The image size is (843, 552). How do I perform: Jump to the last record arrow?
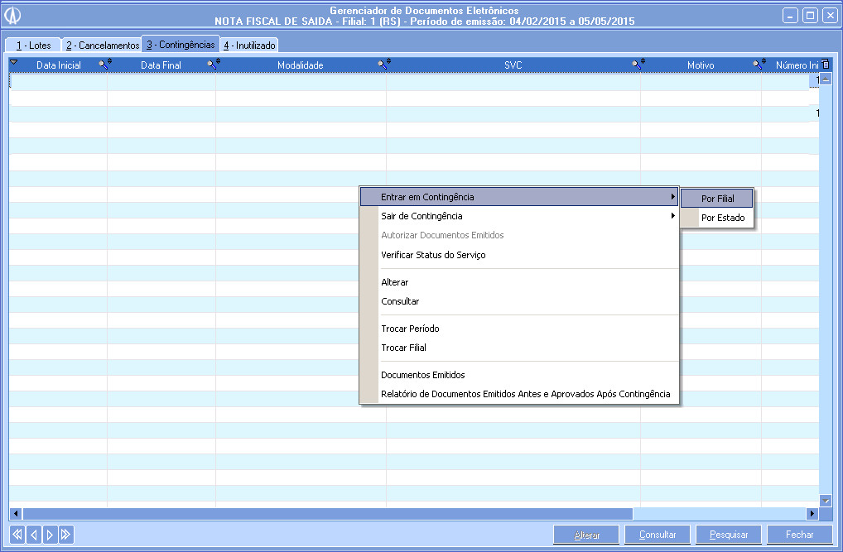(x=65, y=535)
